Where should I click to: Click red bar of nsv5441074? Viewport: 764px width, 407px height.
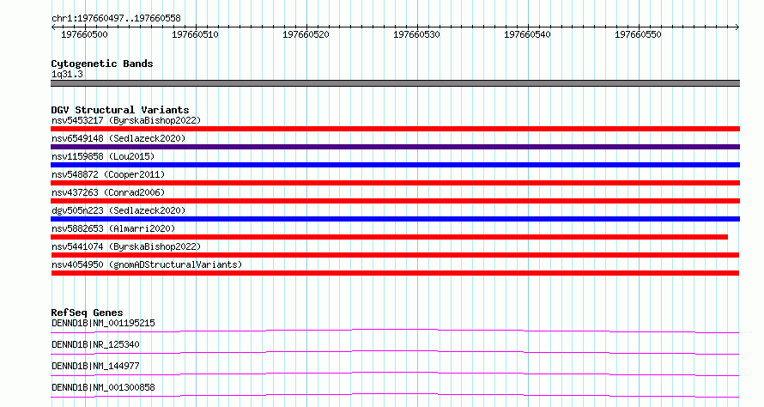tap(395, 255)
